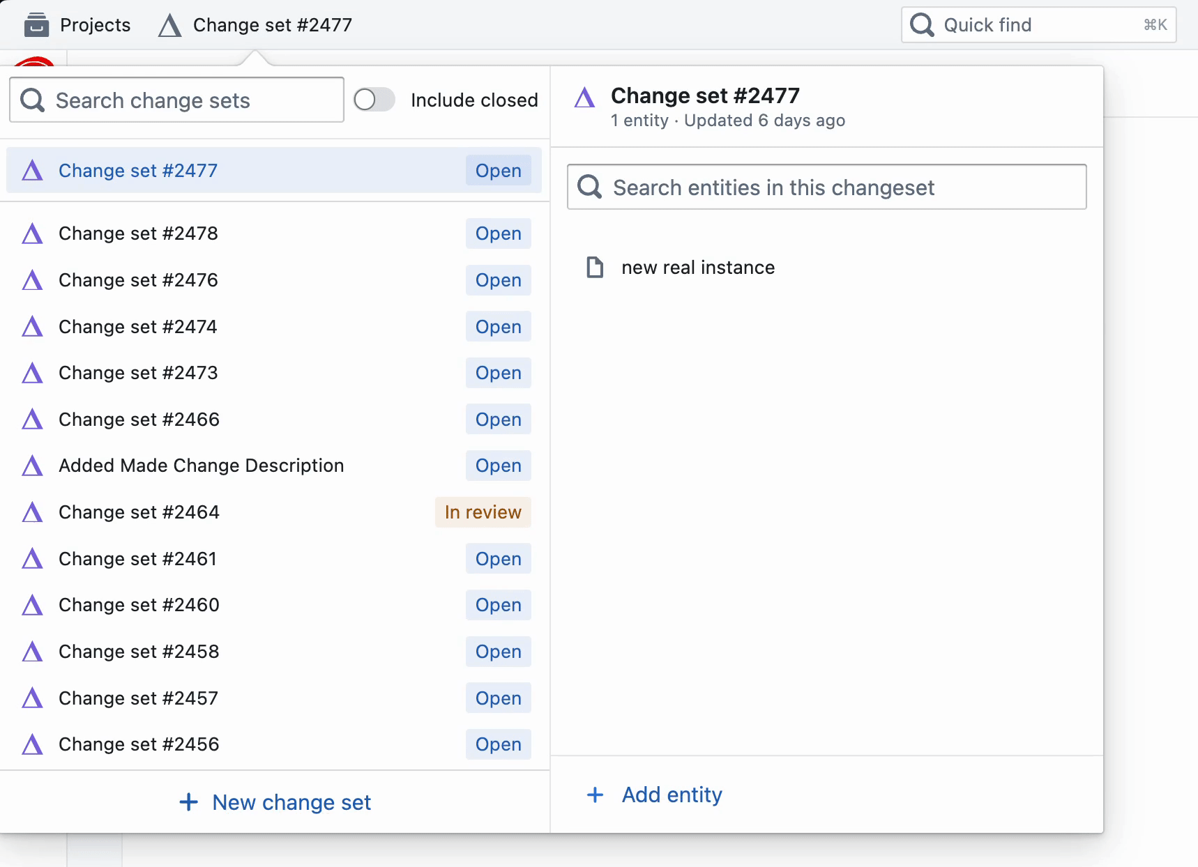Click the document icon next to new real instance
Screen dimensions: 1198x867
[594, 267]
